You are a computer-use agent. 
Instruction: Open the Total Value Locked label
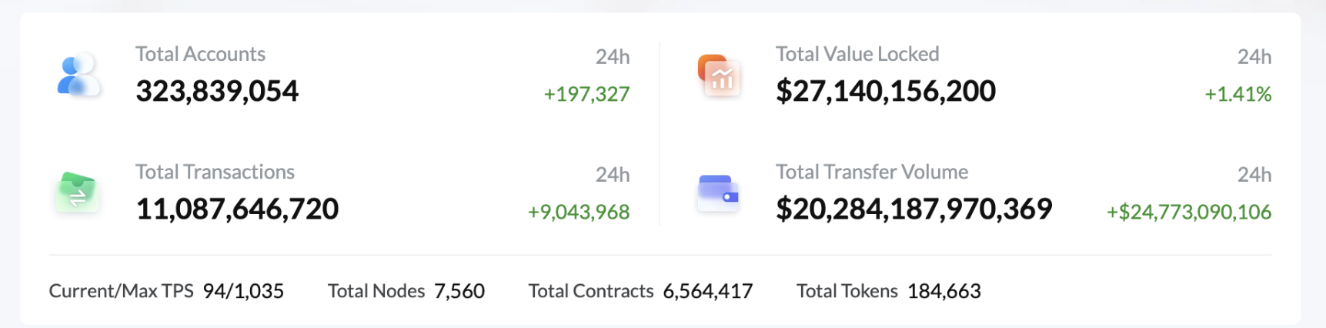857,54
